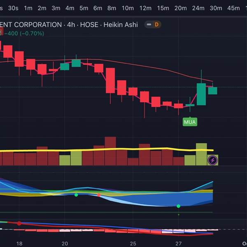Switch to the 12m interval
The image size is (247, 247).
[x=145, y=8]
